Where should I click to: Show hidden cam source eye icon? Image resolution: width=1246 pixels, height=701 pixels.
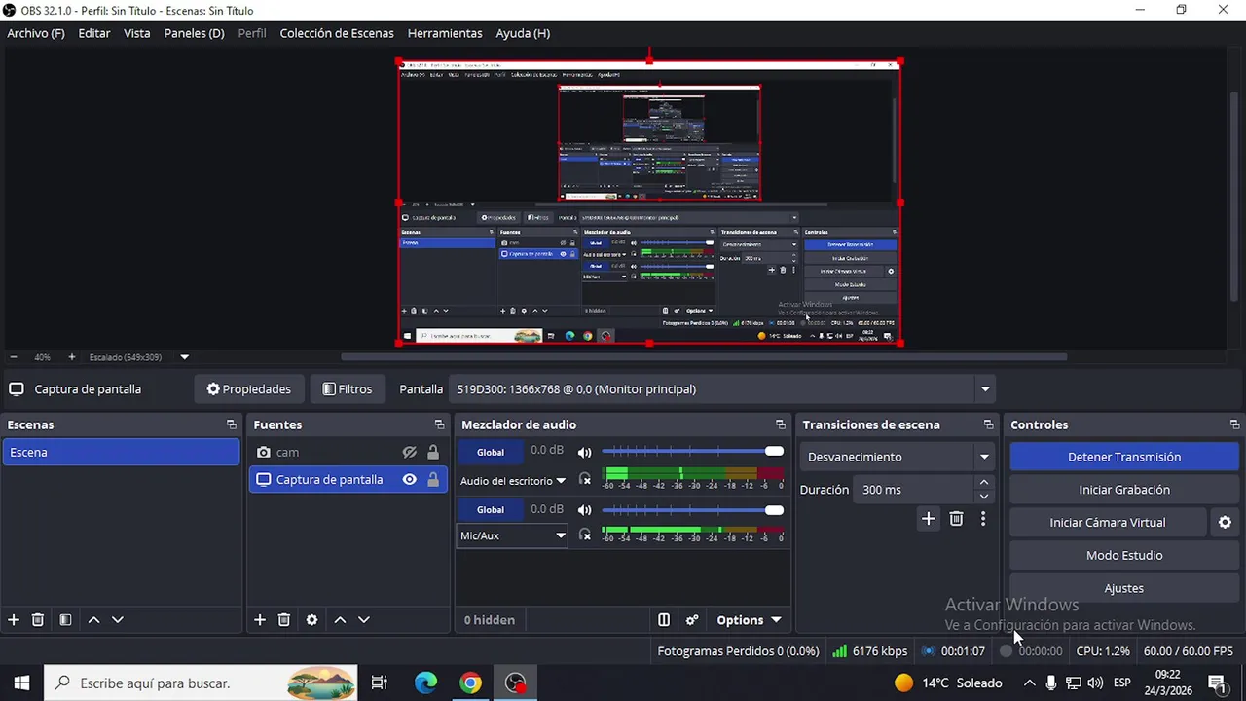click(x=410, y=453)
